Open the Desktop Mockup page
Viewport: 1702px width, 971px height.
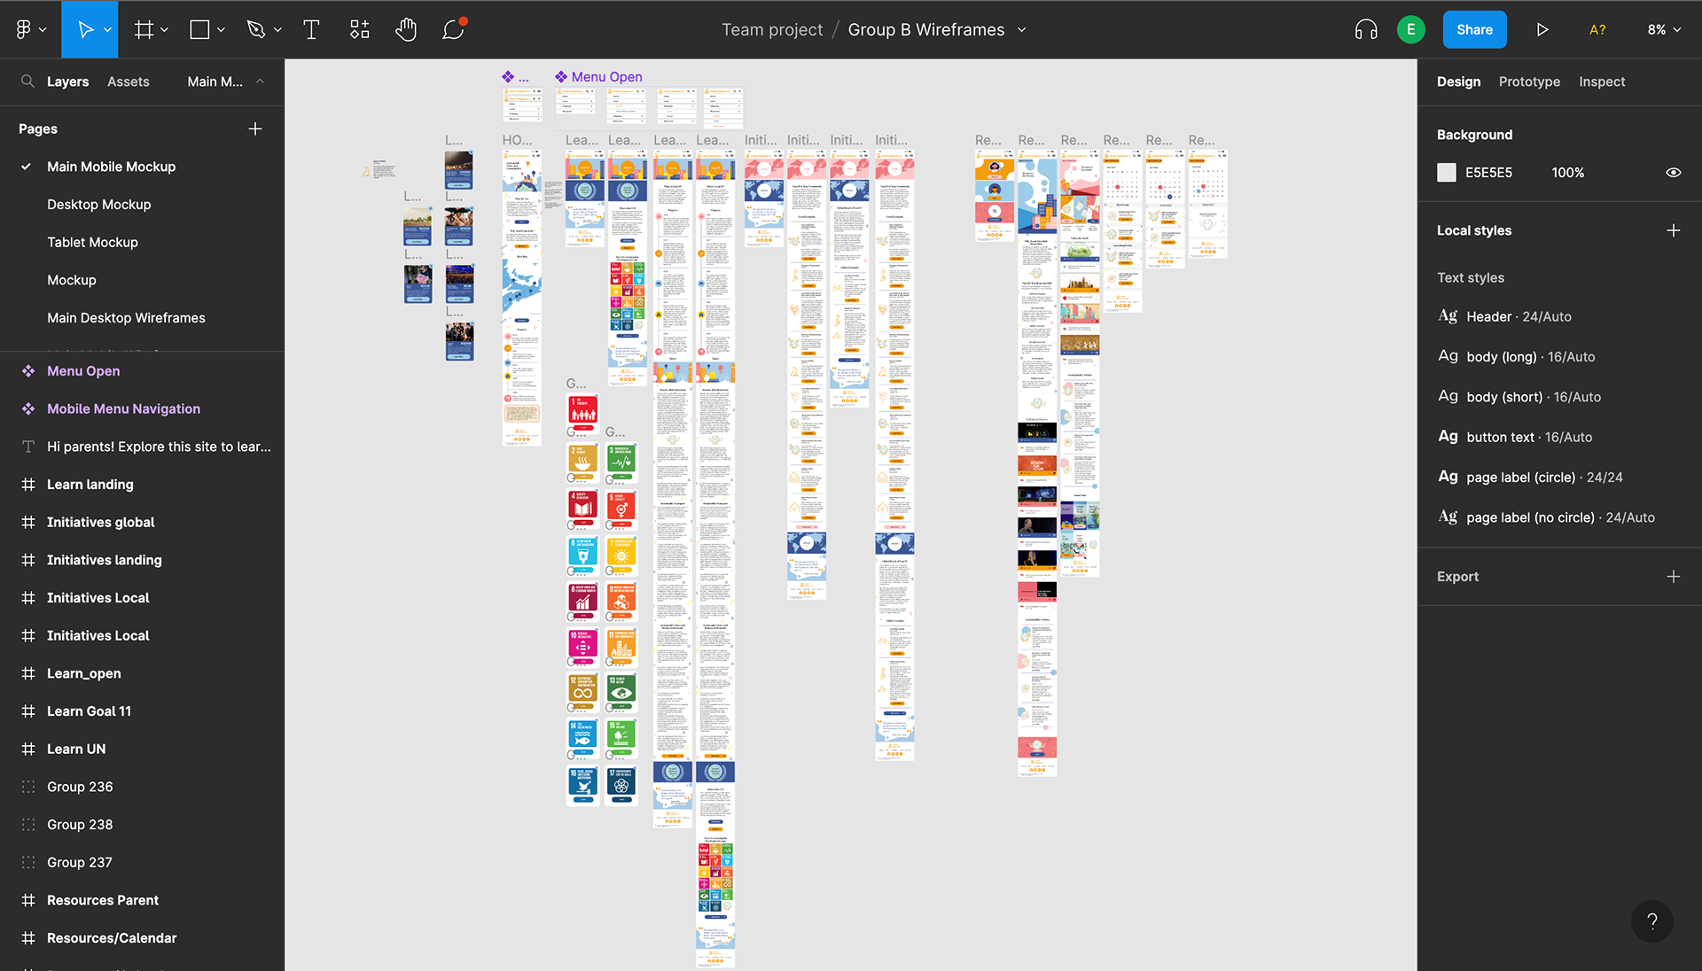point(98,205)
